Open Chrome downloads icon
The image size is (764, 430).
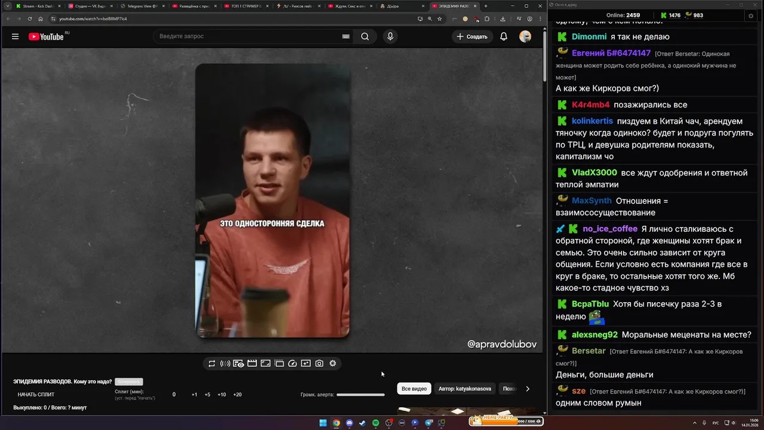pos(503,19)
